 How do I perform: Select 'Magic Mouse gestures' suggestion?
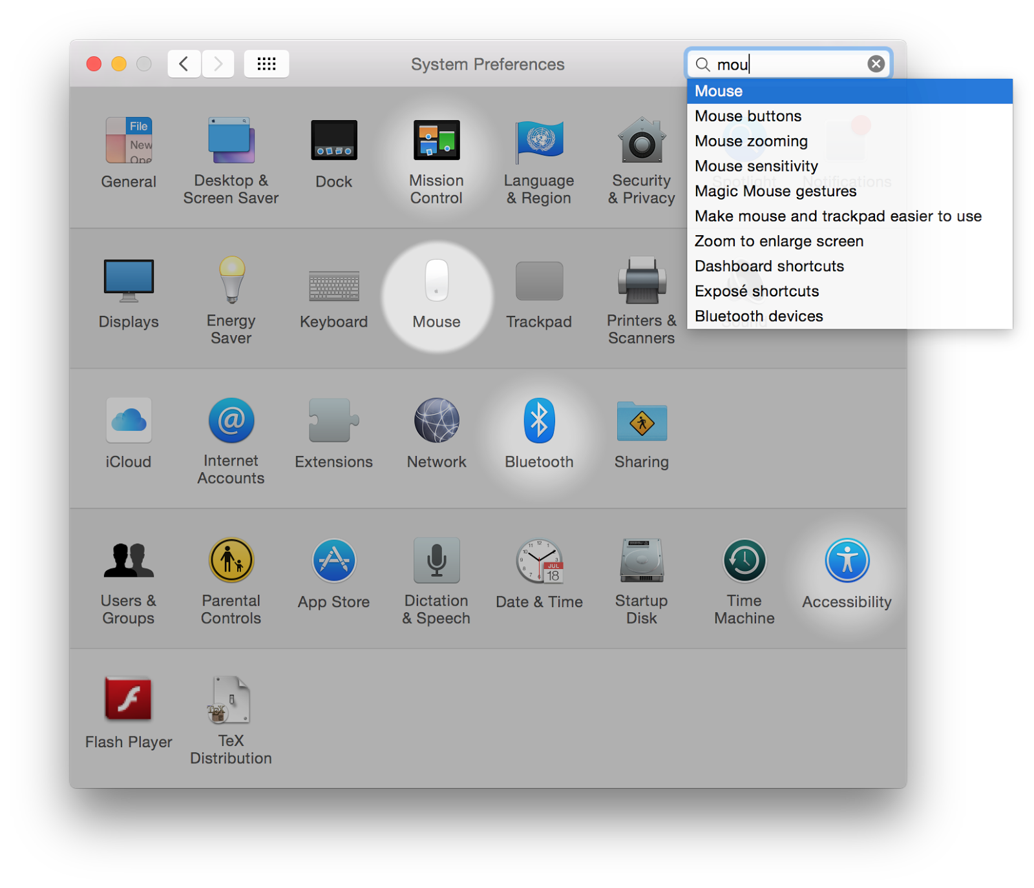point(850,191)
